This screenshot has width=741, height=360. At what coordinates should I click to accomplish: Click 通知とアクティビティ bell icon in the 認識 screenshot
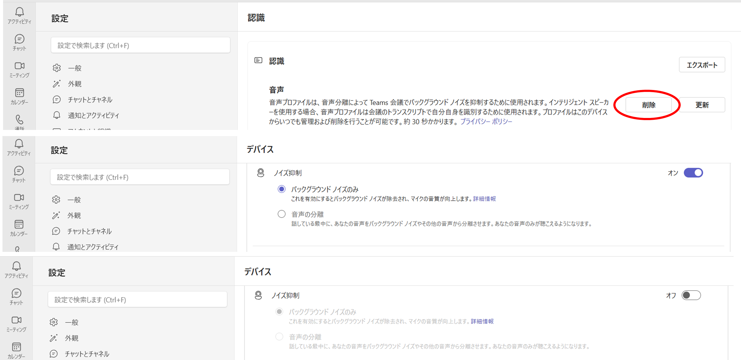[x=57, y=115]
